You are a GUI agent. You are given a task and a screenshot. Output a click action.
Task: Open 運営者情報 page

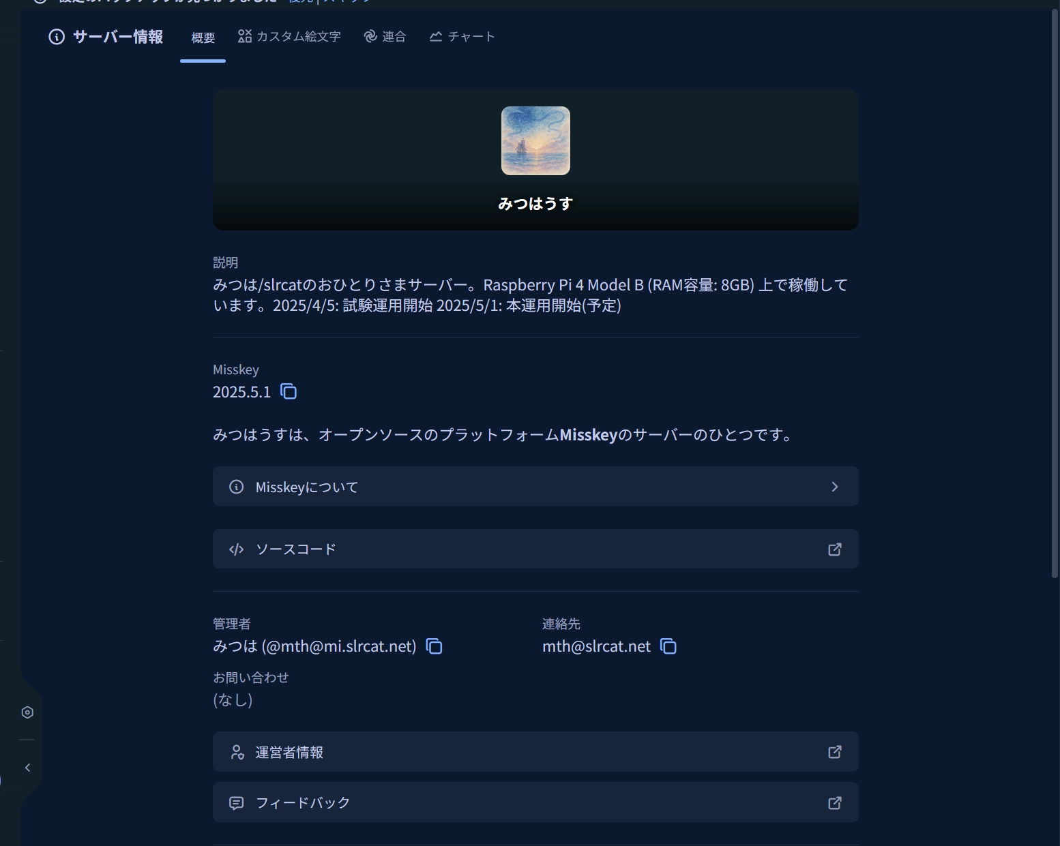click(289, 752)
